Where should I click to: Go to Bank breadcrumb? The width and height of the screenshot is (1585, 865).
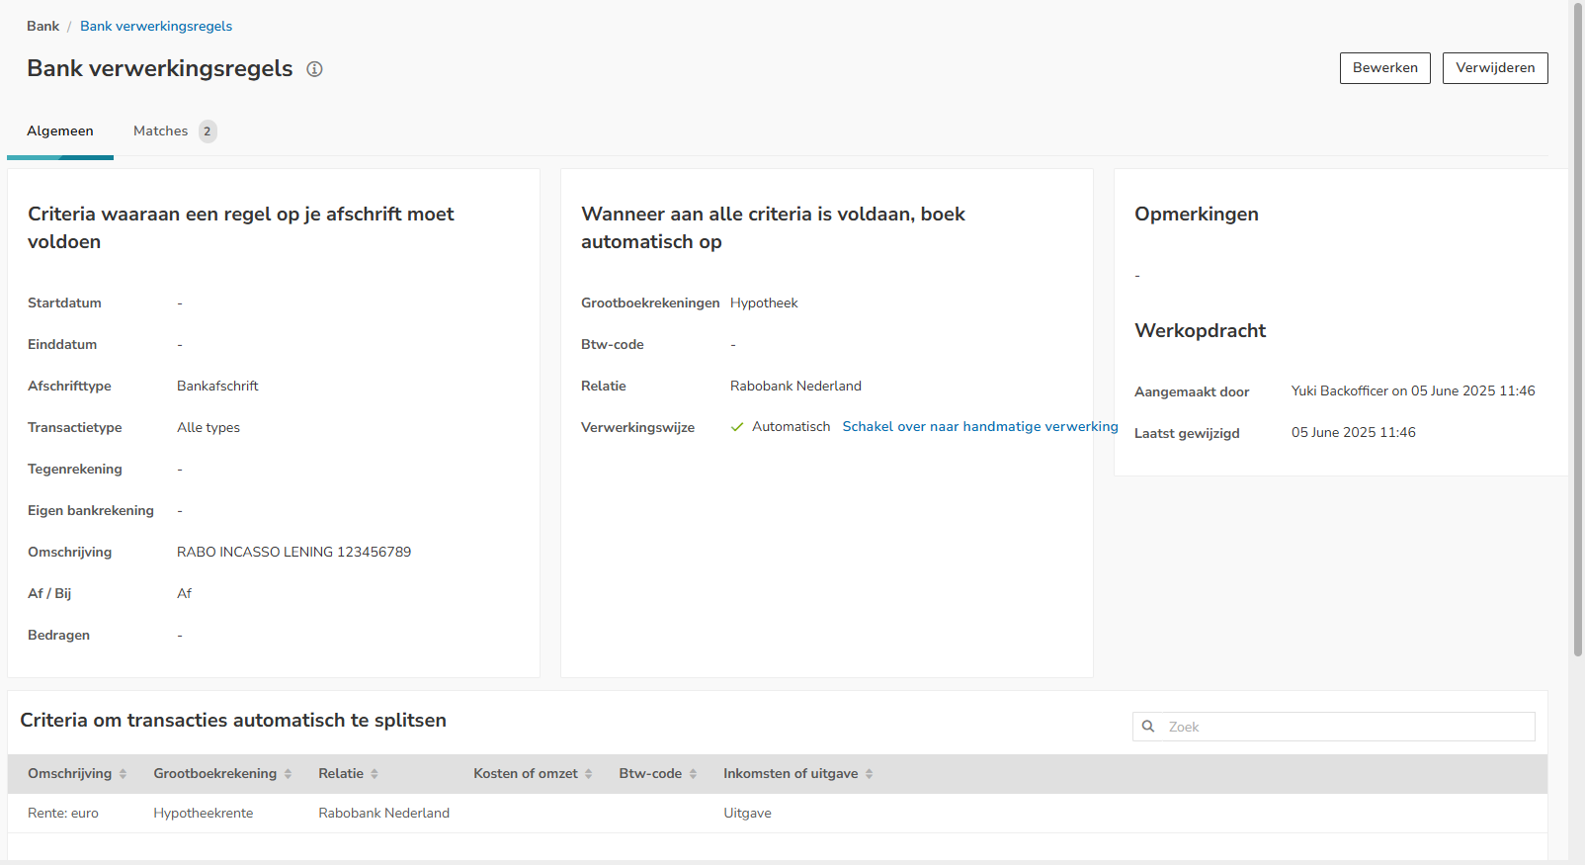[x=42, y=27]
